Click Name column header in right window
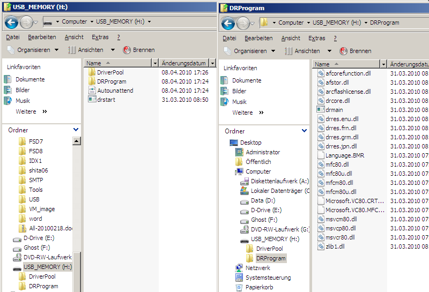429x292 pixels. pos(346,64)
